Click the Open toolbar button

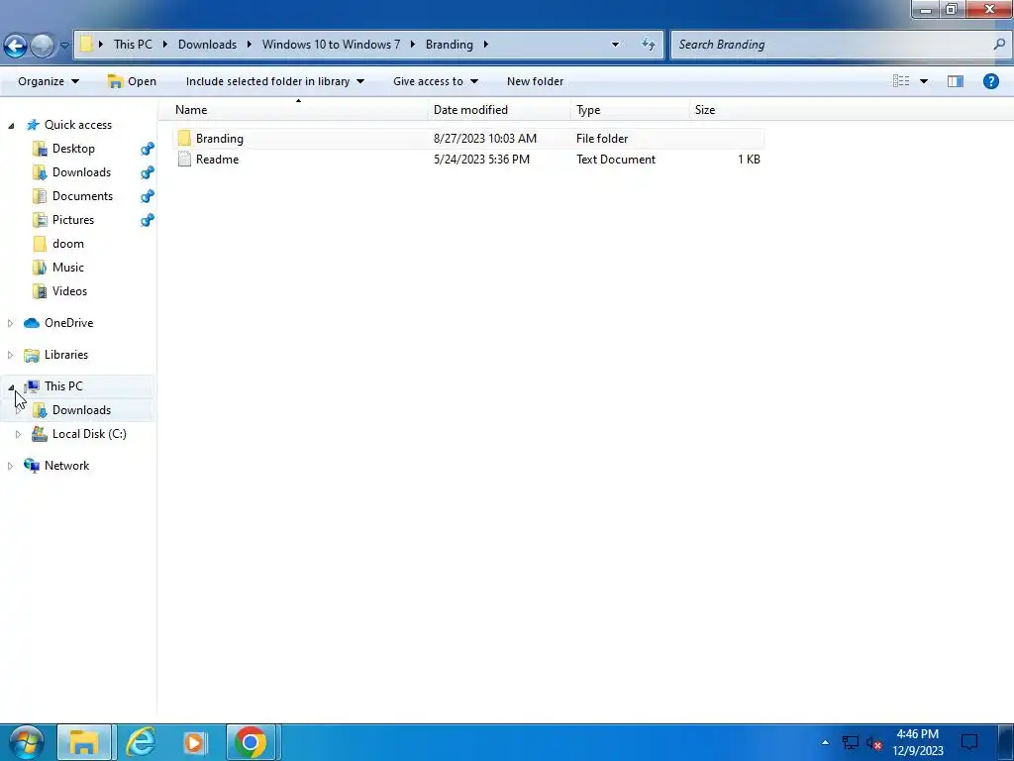click(132, 81)
